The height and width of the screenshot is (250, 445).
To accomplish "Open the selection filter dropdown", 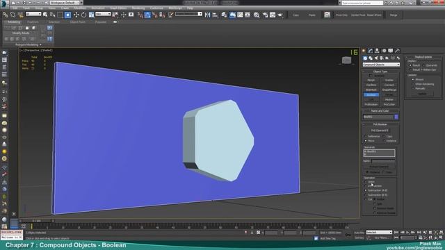I will click(33, 14).
